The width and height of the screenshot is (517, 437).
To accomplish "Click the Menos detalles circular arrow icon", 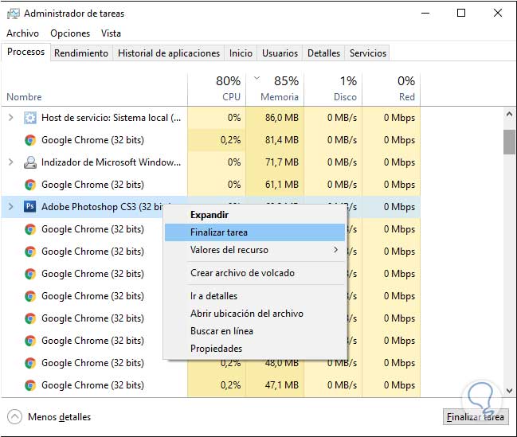I will click(x=14, y=416).
